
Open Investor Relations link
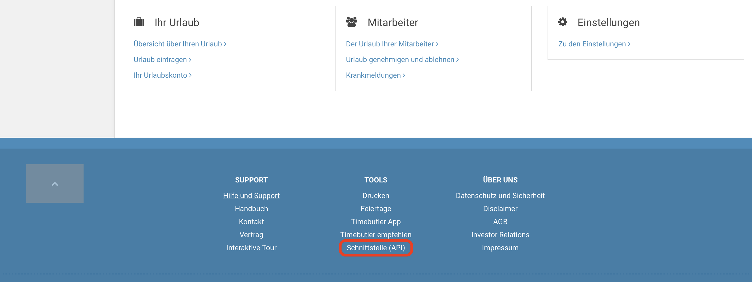tap(500, 235)
